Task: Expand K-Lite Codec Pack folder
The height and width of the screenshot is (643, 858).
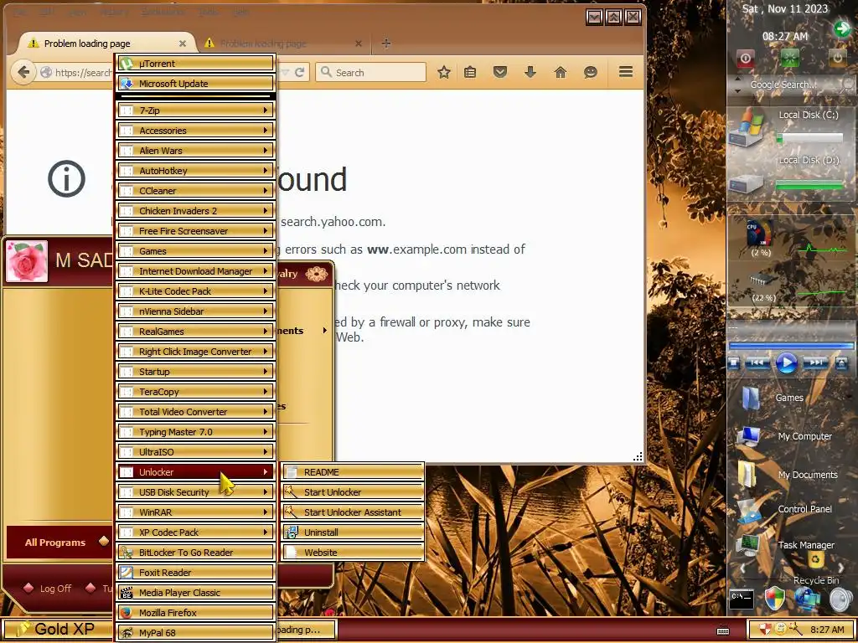Action: point(196,291)
